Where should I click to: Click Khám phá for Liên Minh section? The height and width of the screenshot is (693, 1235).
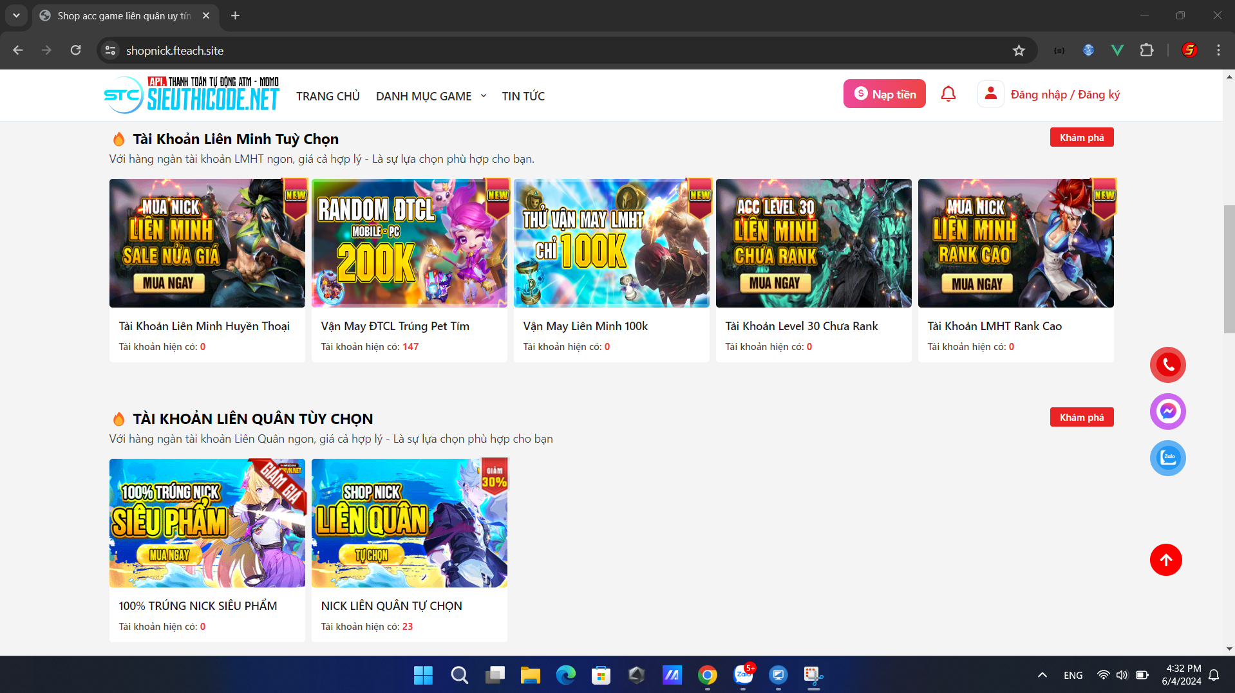point(1081,137)
